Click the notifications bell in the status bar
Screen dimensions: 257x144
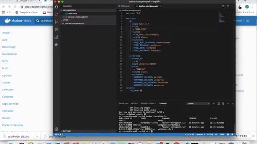point(232,134)
